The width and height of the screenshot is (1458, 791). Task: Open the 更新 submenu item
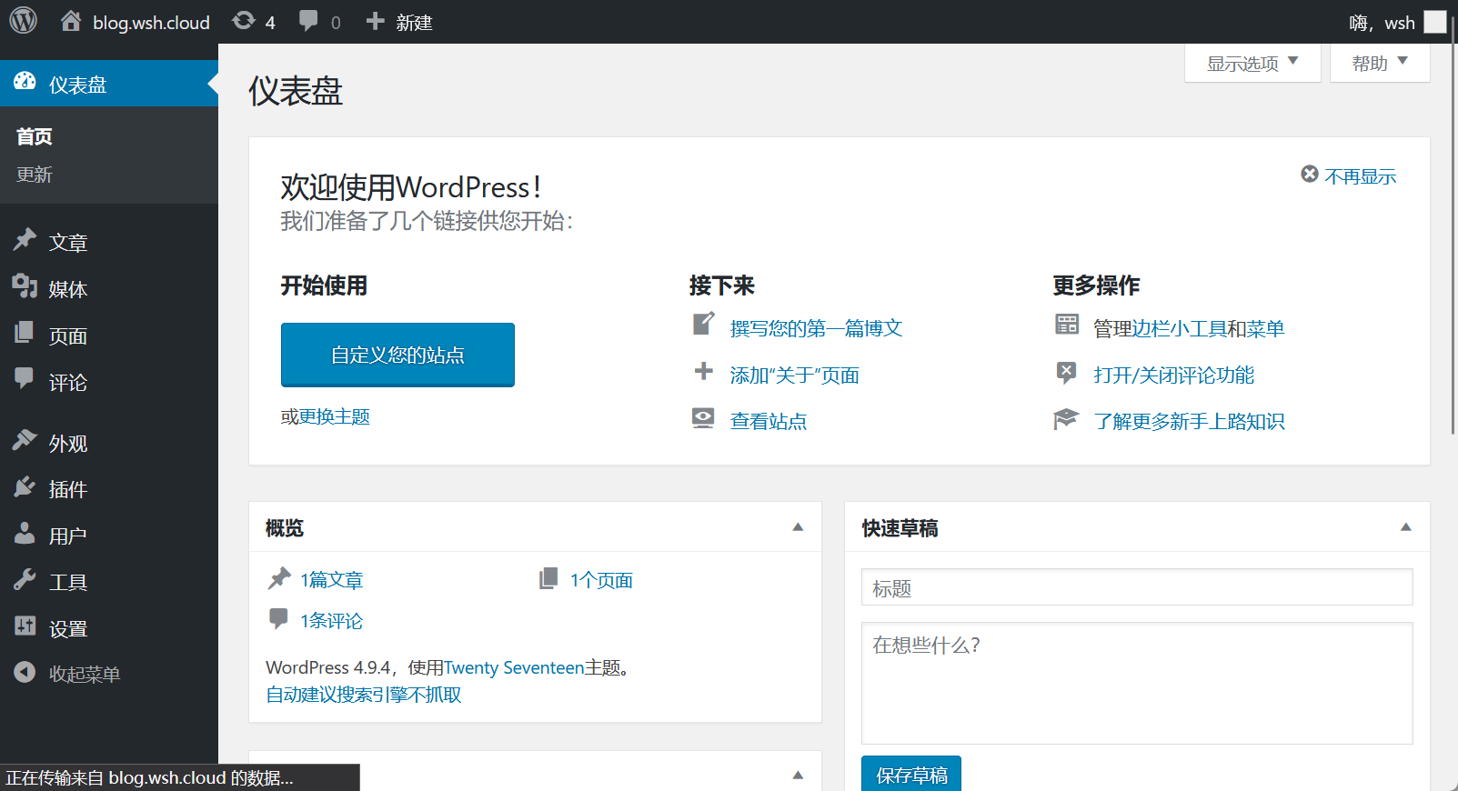pyautogui.click(x=34, y=175)
